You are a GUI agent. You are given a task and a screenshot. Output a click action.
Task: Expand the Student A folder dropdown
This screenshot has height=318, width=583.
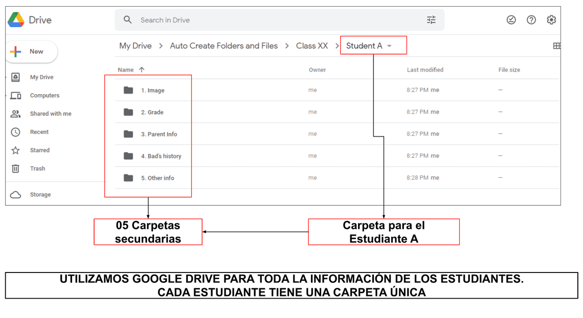(x=389, y=46)
